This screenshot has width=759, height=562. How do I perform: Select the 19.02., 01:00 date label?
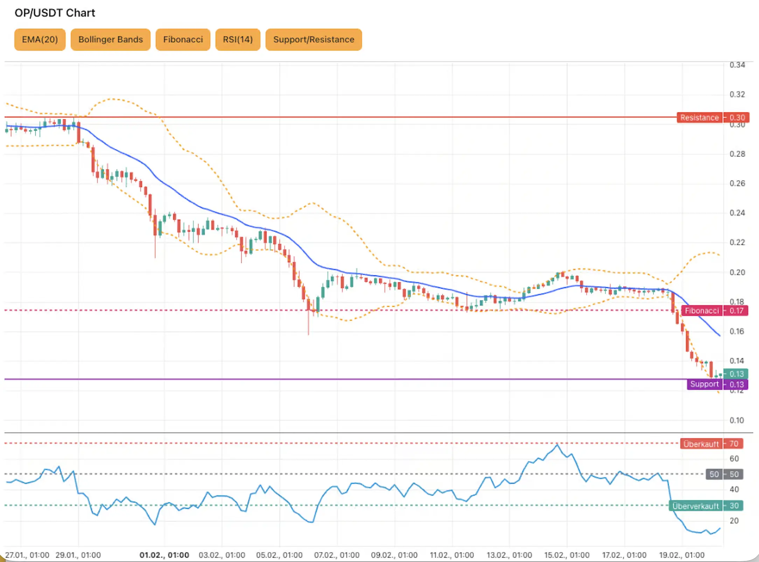pos(682,555)
